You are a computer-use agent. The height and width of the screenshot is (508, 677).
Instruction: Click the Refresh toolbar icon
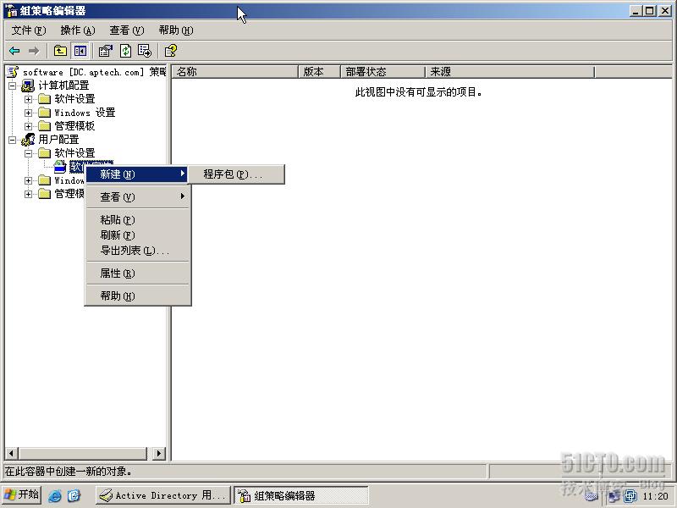click(125, 51)
